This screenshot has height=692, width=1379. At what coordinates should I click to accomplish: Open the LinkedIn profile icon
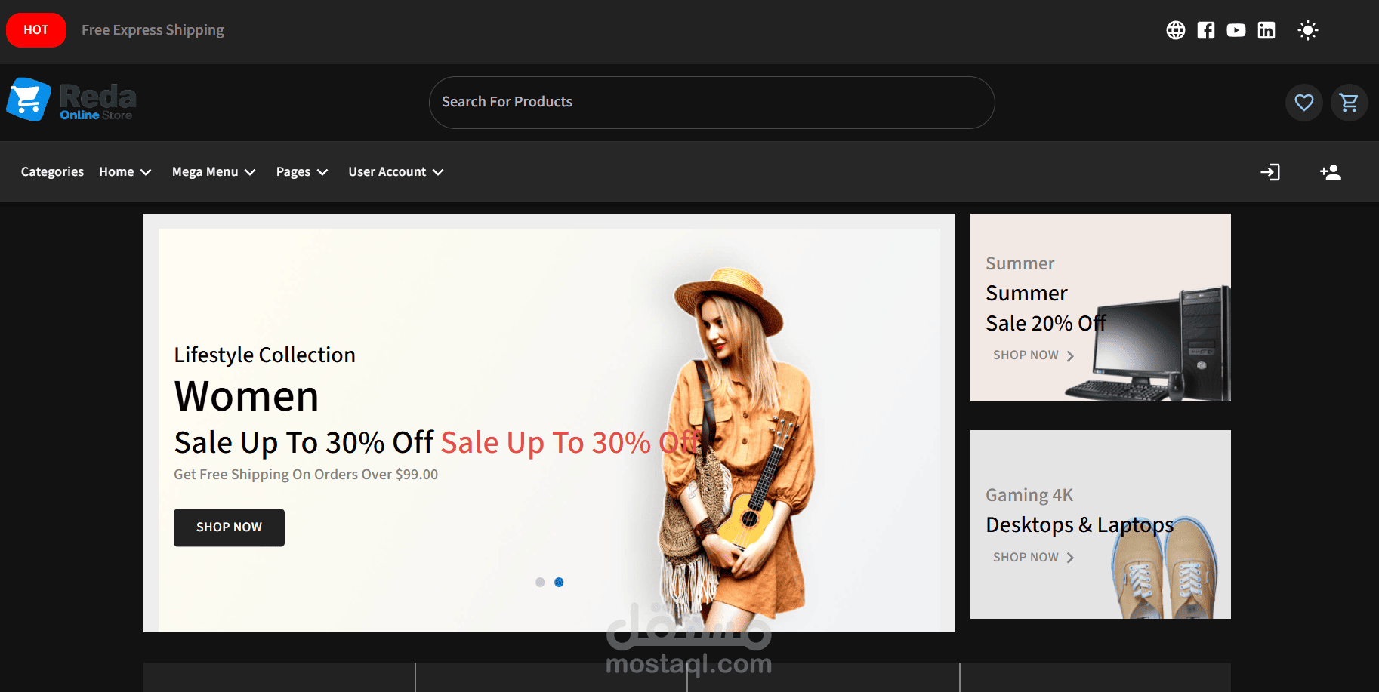pyautogui.click(x=1266, y=30)
